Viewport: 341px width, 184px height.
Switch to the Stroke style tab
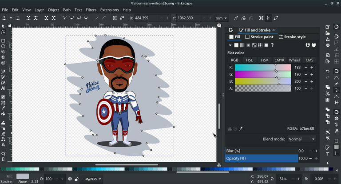pos(292,37)
